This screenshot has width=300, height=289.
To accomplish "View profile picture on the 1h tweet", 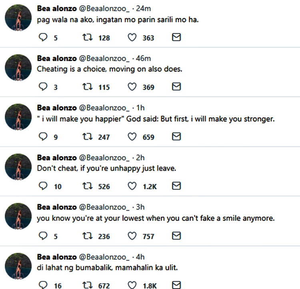I will [18, 117].
